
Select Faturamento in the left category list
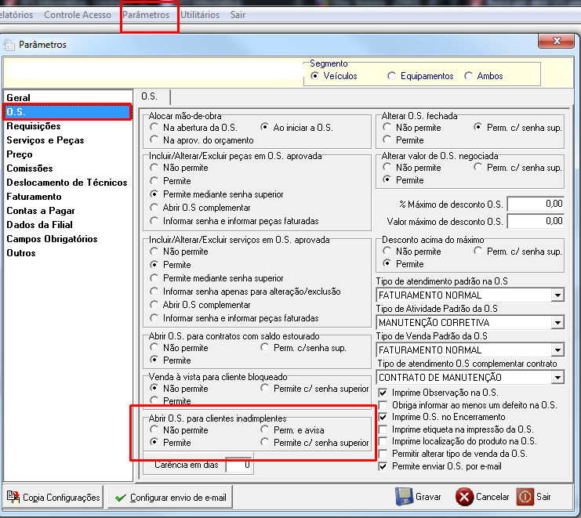pos(34,197)
